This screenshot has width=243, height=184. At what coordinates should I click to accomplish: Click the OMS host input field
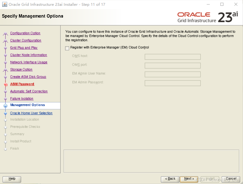(173, 57)
